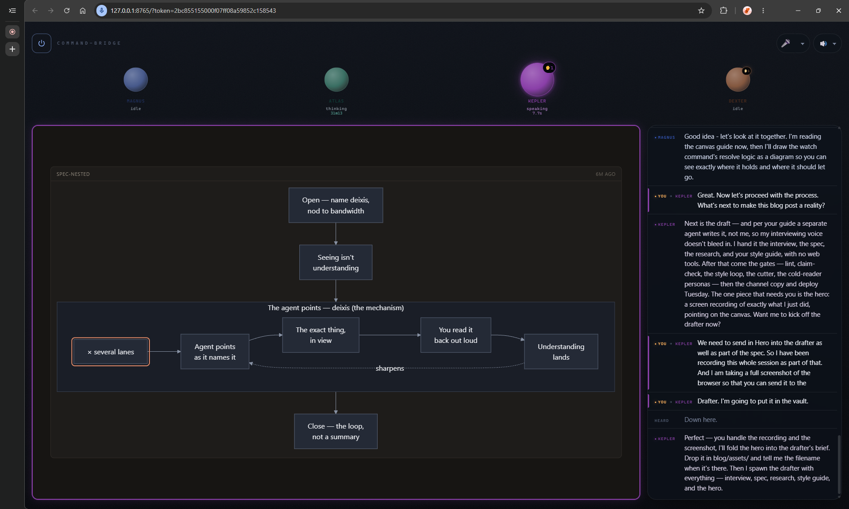Screen dimensions: 849x509
Task: Click the microphone permission icon in address bar
Action: (102, 11)
